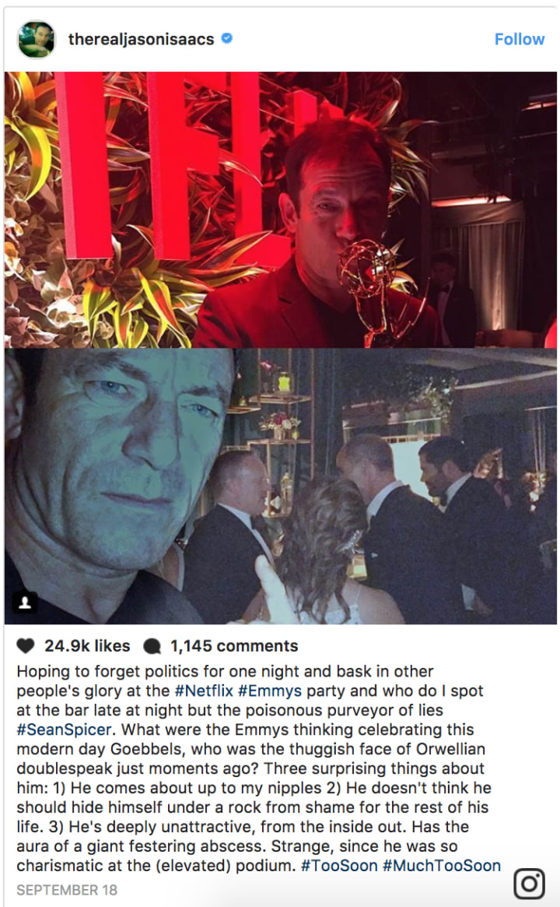Open the #MuchTooSoon hashtag

(442, 866)
